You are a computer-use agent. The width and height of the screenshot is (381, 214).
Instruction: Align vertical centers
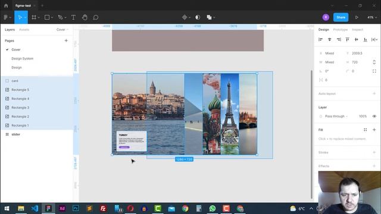coord(356,40)
